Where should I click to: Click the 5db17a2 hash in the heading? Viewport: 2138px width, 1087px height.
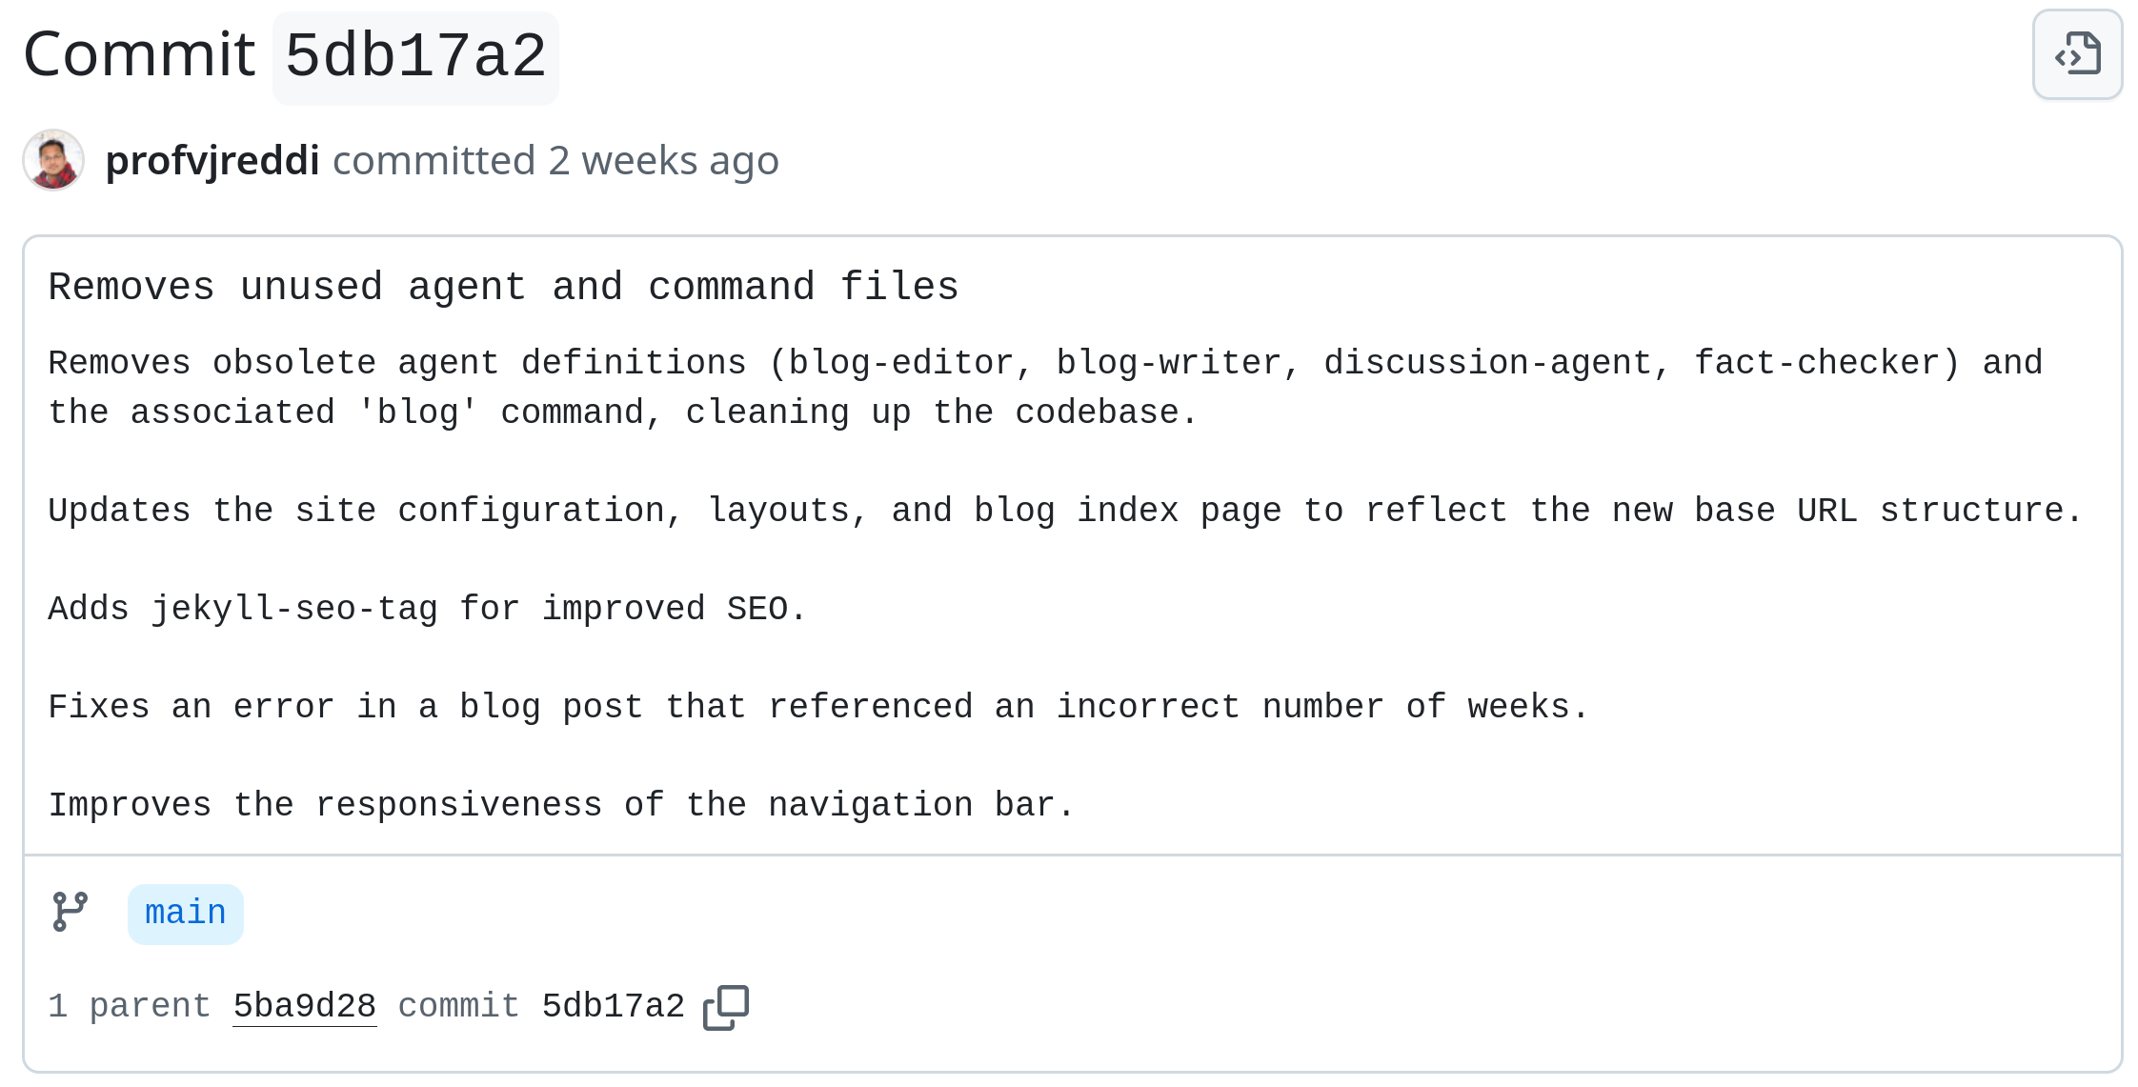point(415,56)
